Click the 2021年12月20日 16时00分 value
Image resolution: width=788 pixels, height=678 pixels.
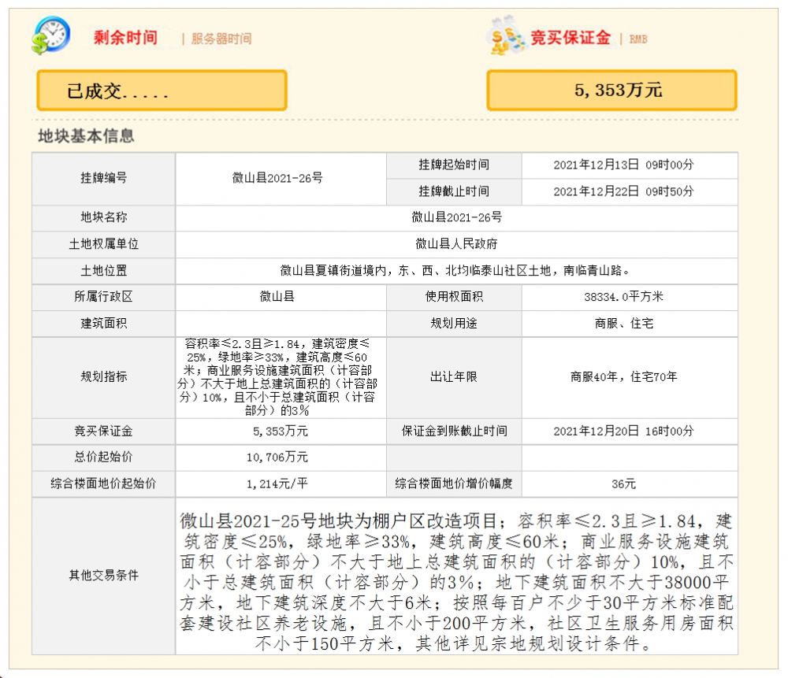623,431
